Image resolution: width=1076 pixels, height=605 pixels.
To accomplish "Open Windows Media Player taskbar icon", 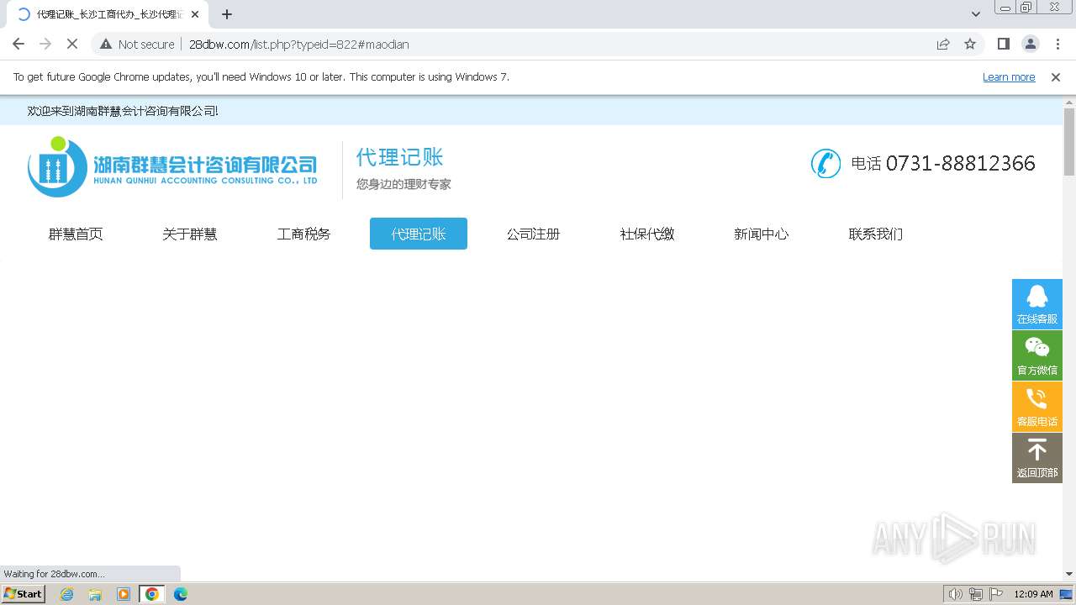I will pyautogui.click(x=124, y=594).
